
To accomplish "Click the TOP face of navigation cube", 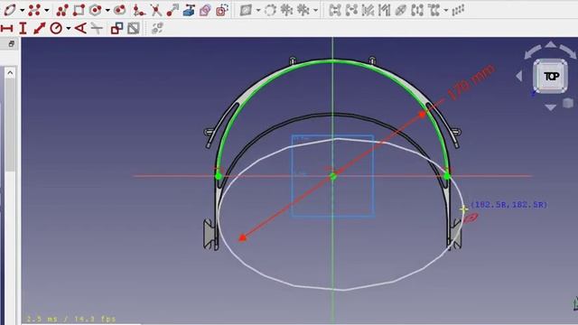I will pos(550,76).
